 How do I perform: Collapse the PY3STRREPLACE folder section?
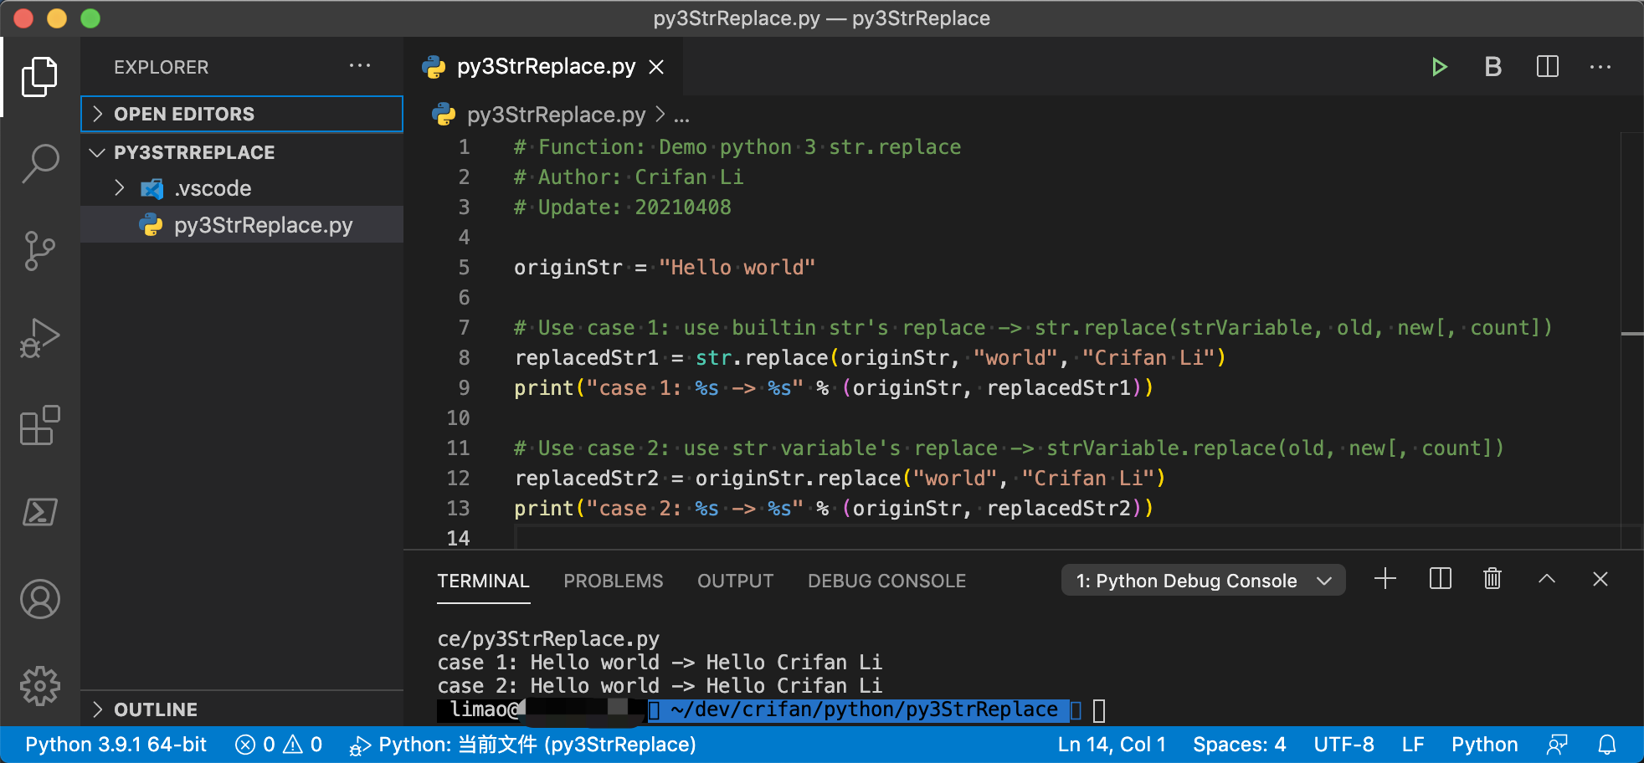(242, 152)
